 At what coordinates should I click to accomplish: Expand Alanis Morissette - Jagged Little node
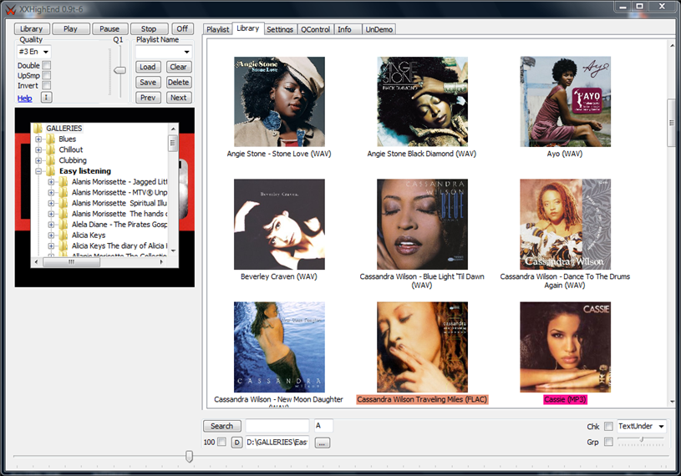[x=51, y=182]
